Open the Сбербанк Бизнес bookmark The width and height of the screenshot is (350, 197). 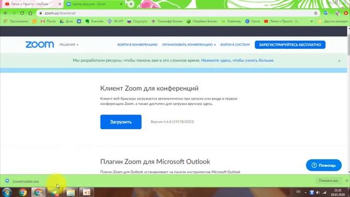point(202,21)
